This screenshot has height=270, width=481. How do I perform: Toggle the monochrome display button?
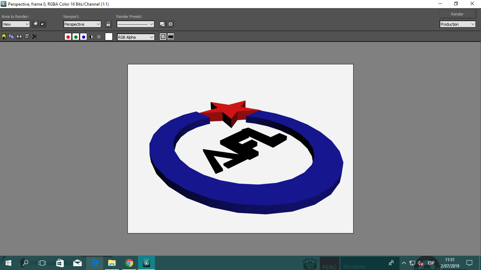click(x=99, y=37)
